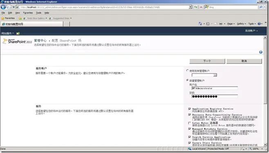Open the Help menu

(47, 13)
